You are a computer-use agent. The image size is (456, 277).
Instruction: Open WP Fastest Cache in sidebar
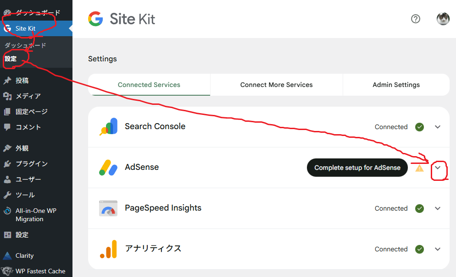(x=40, y=271)
